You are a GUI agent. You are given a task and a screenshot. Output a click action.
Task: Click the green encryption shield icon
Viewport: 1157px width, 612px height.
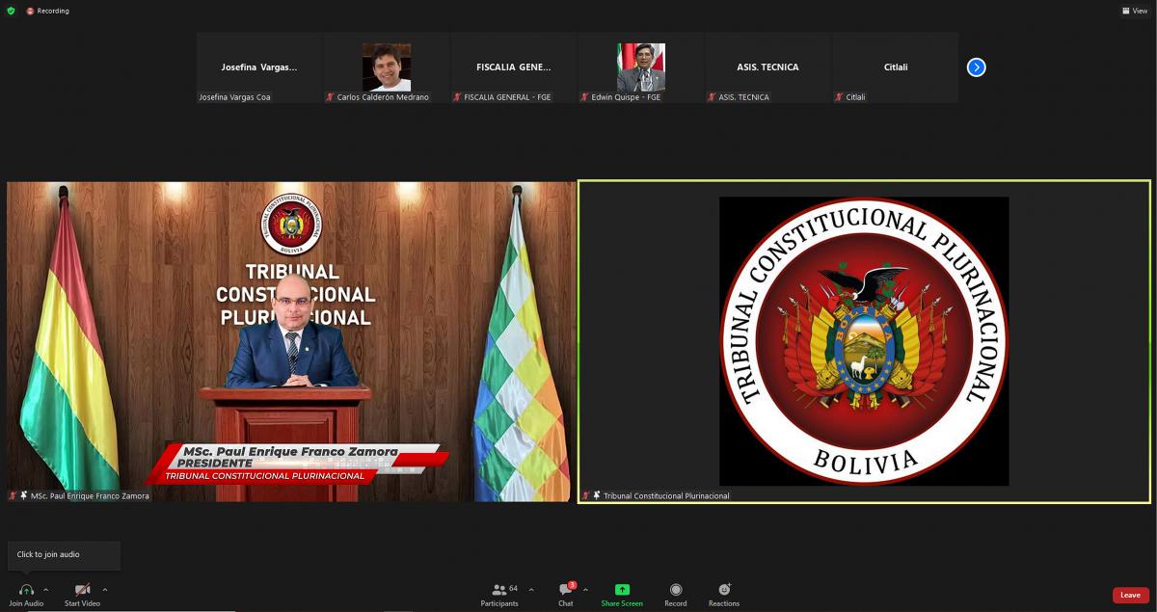(x=11, y=11)
